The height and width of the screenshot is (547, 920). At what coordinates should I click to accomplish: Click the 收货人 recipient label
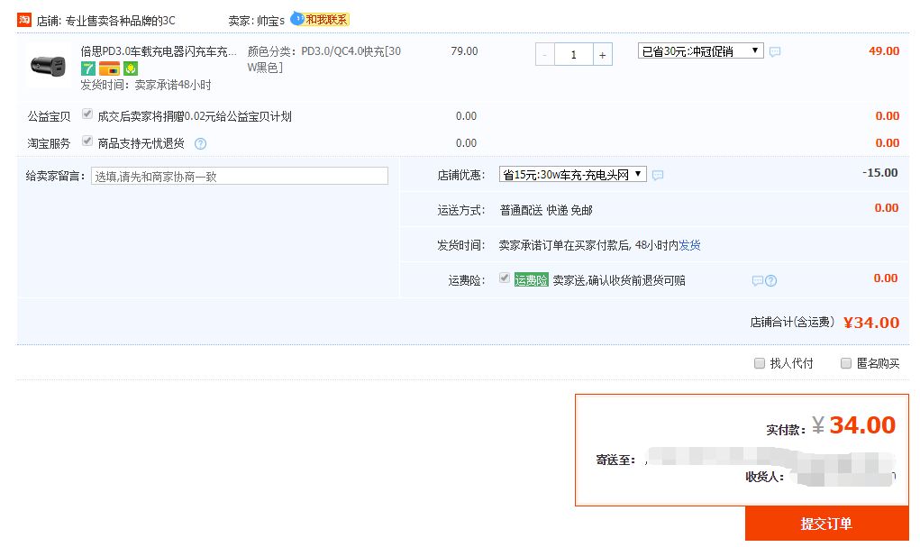pyautogui.click(x=764, y=477)
